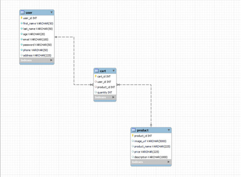
Task: Select the last_name VARCHAR(50) column
Action: (x=37, y=29)
